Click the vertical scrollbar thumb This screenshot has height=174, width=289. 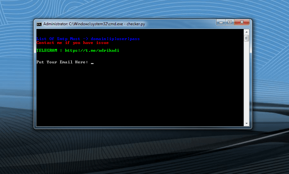[246, 38]
